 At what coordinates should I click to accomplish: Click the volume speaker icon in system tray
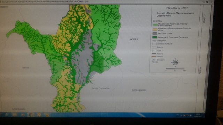click(x=191, y=115)
